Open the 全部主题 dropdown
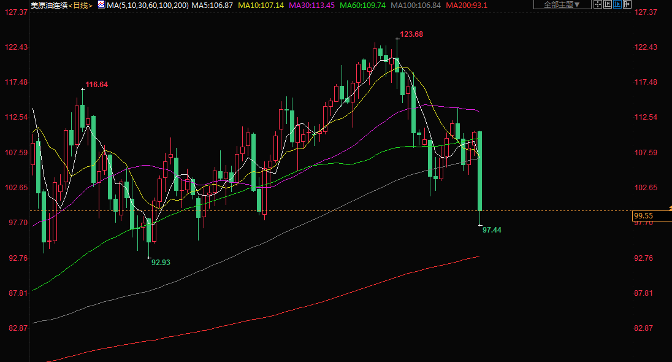This screenshot has width=672, height=362. (x=562, y=4)
